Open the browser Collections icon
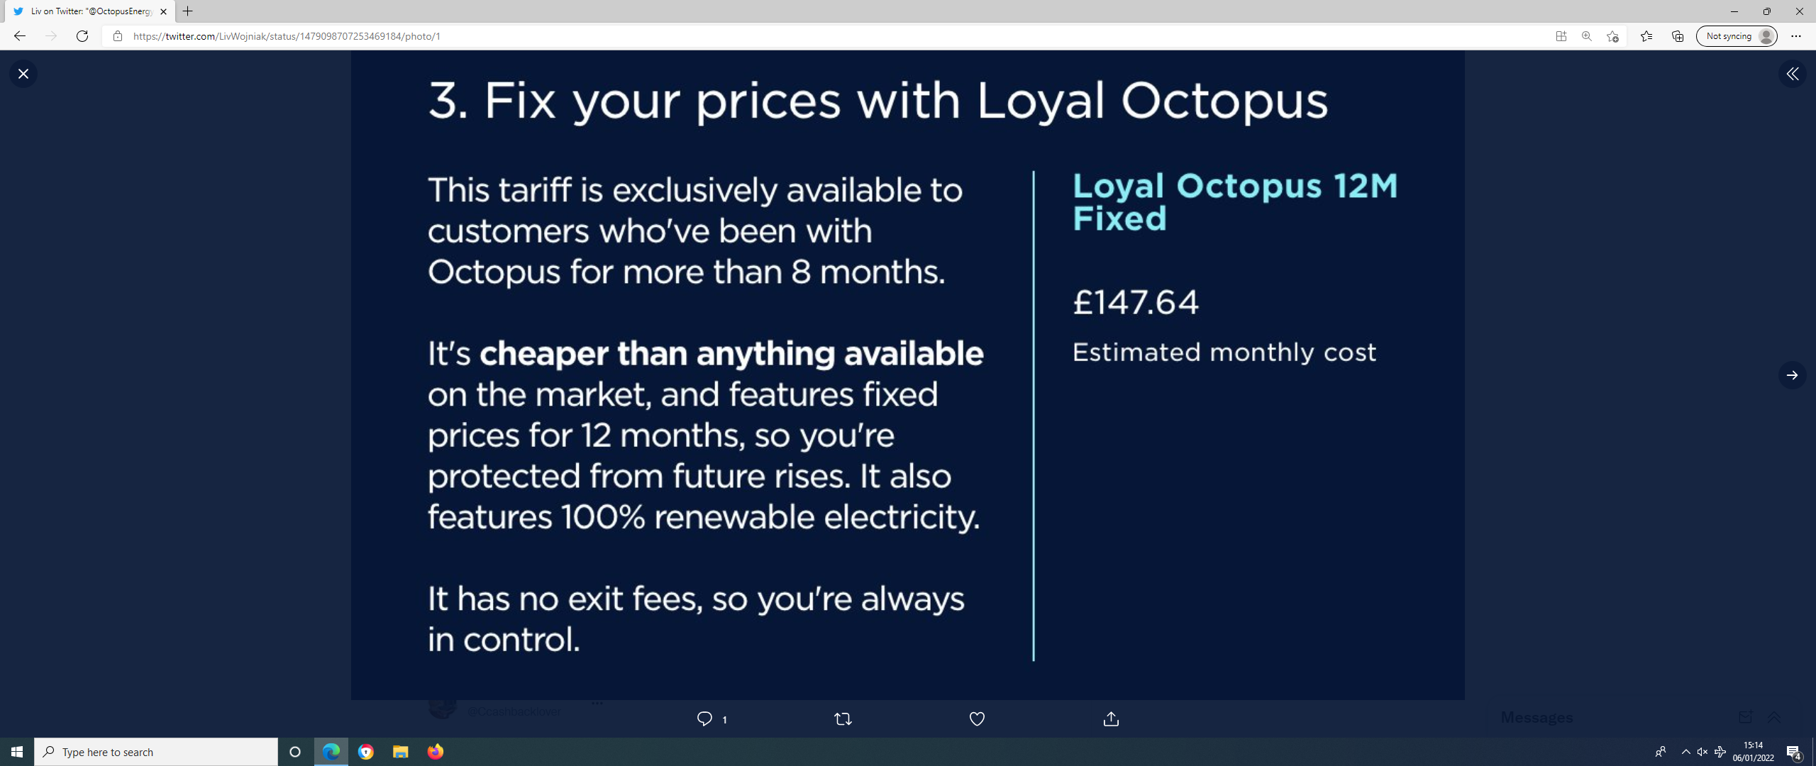The width and height of the screenshot is (1816, 766). click(1678, 36)
